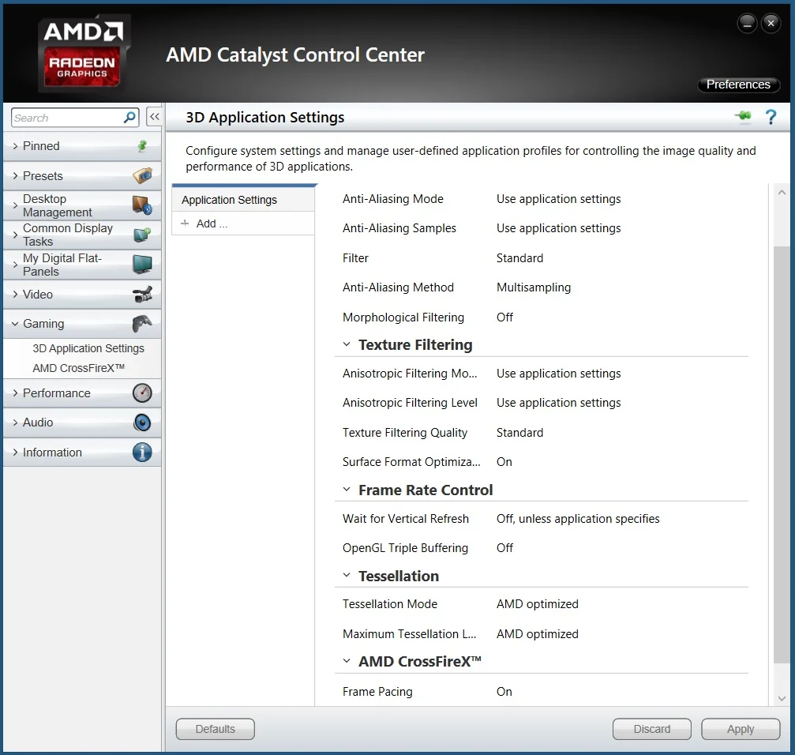Change Surface Format Optimization On value
The width and height of the screenshot is (795, 755).
tap(504, 462)
